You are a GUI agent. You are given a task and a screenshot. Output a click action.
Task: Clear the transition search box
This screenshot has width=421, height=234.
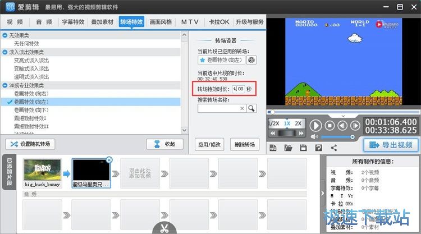click(x=242, y=108)
